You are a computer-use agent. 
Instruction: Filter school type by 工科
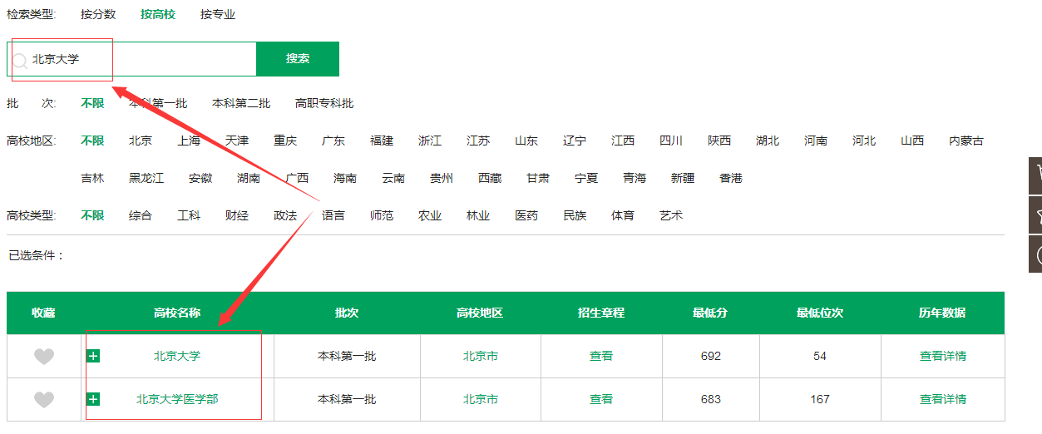pyautogui.click(x=189, y=215)
